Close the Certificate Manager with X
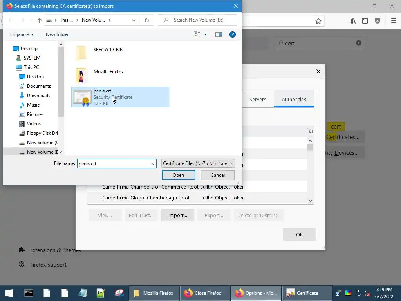 (318, 71)
